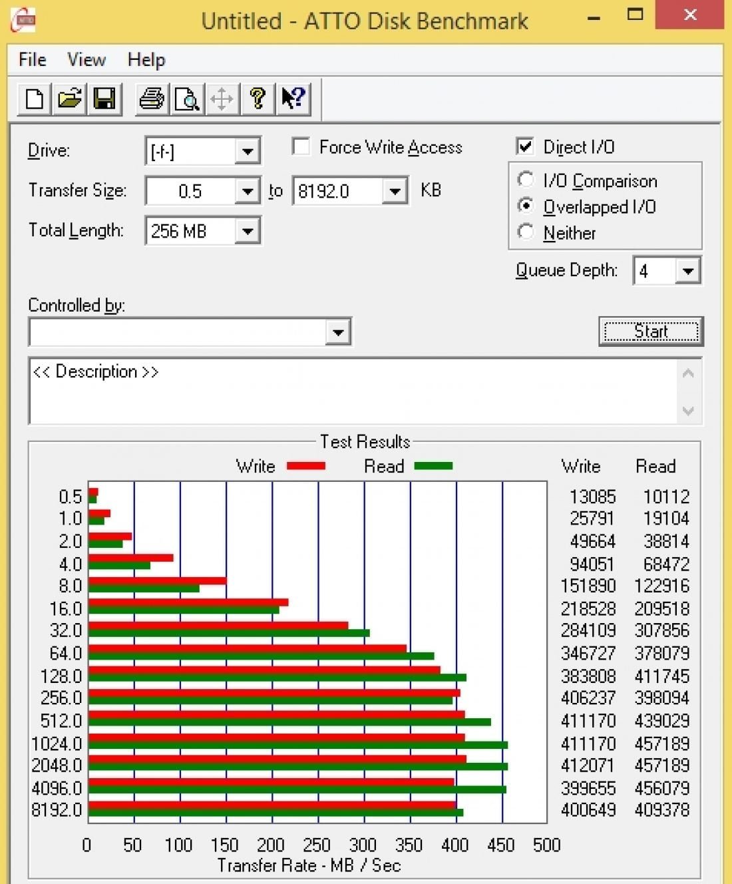Expand the Drive dropdown showing [-f-]
732x884 pixels.
(248, 151)
